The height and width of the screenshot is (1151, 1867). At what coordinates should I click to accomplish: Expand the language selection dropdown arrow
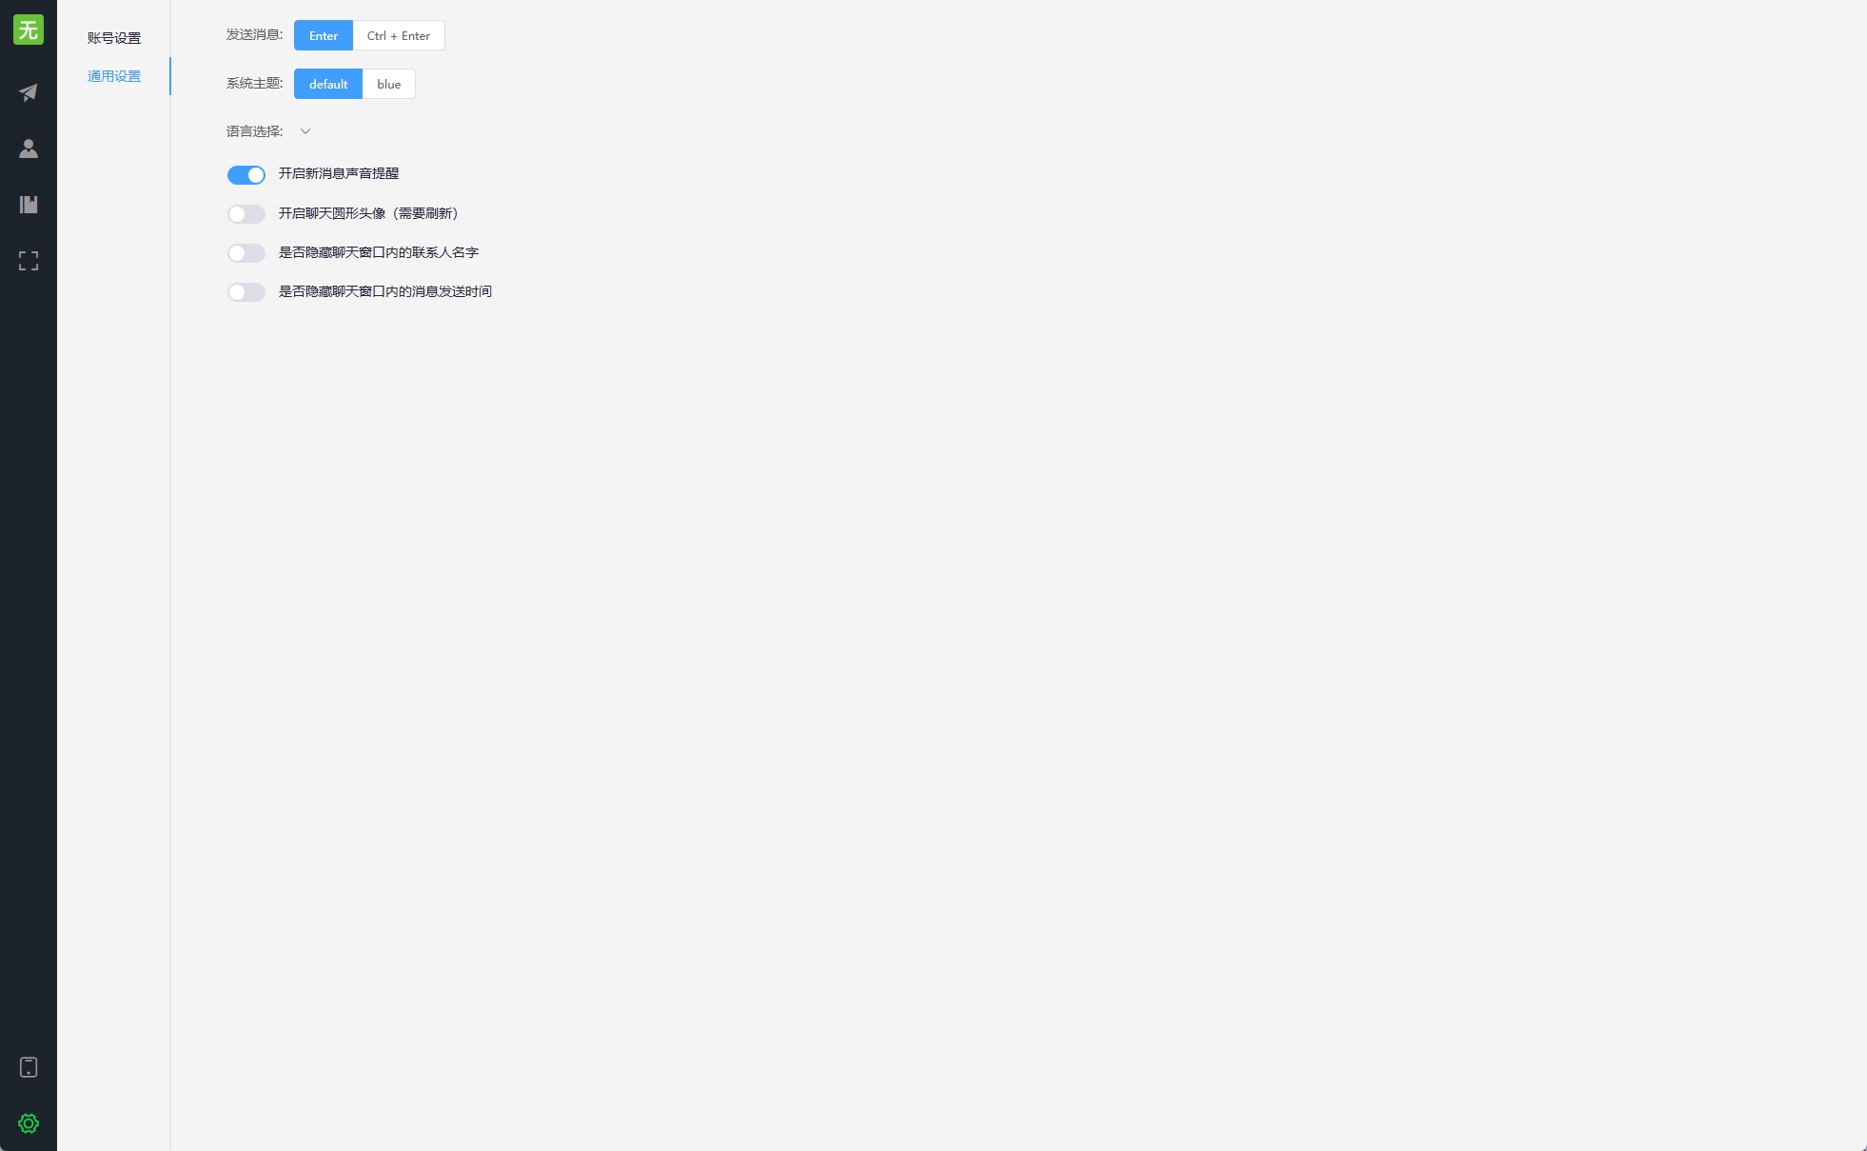point(305,131)
